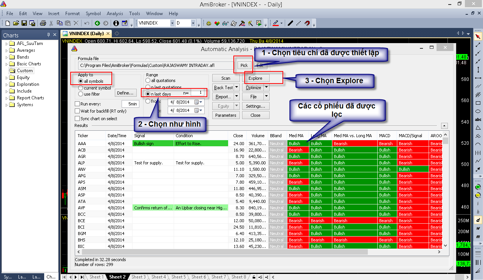This screenshot has width=483, height=280.
Task: Enable the 'Run every' checkbox
Action: coord(77,104)
